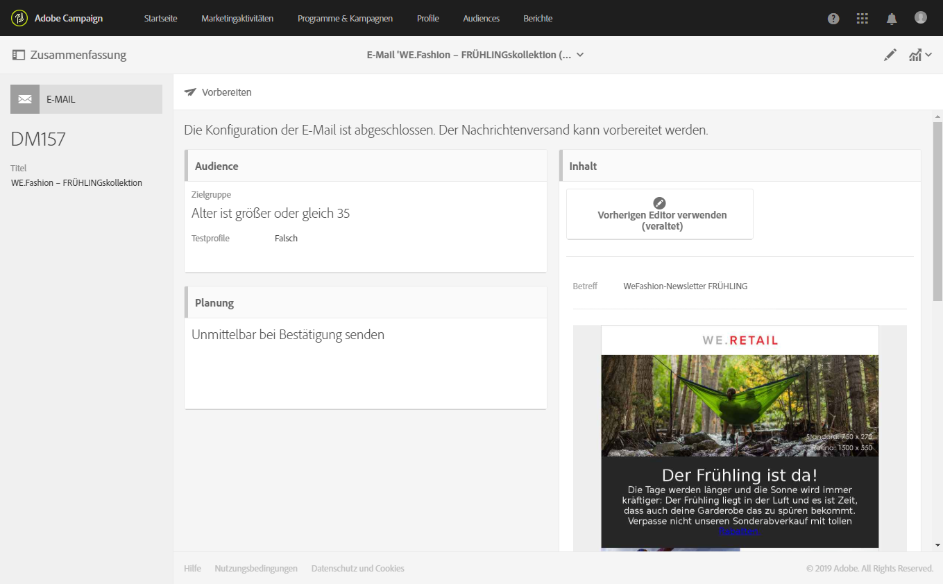This screenshot has height=584, width=943.
Task: Click the Adobe Campaign logo icon
Action: pyautogui.click(x=19, y=18)
